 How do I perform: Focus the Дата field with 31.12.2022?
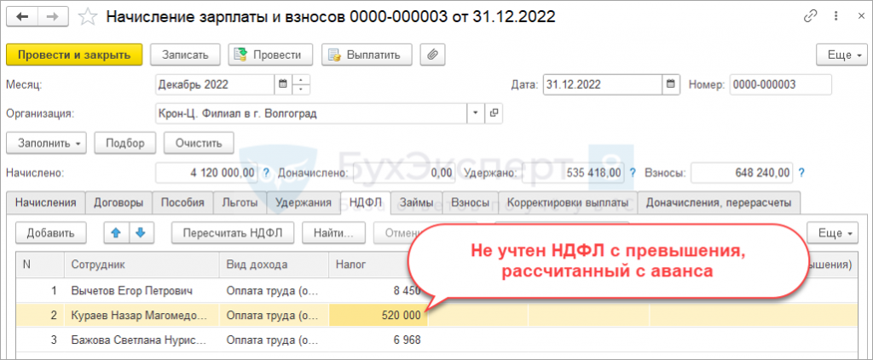[x=603, y=84]
